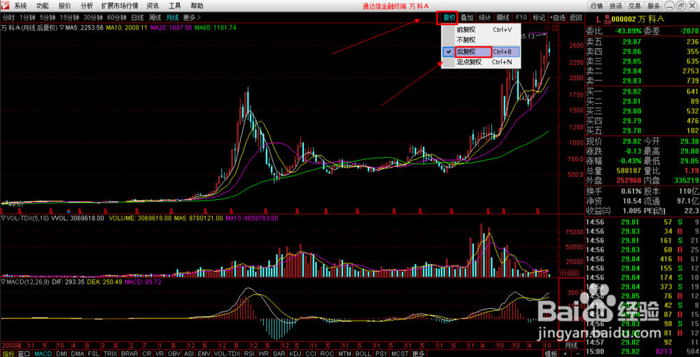Switch chart to 15分钟 period
The image size is (700, 357).
69,17
